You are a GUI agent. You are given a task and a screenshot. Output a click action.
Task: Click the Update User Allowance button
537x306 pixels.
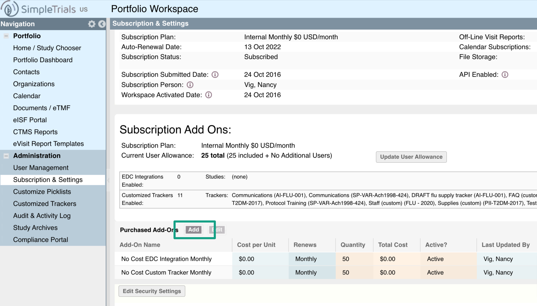point(411,157)
